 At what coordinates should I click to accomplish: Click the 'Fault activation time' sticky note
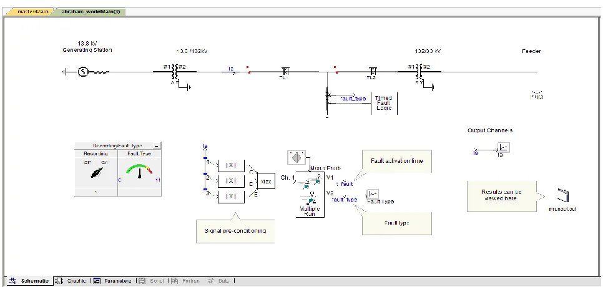[x=397, y=161]
